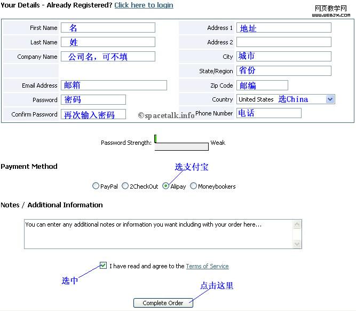Select the Password field

pyautogui.click(x=93, y=100)
